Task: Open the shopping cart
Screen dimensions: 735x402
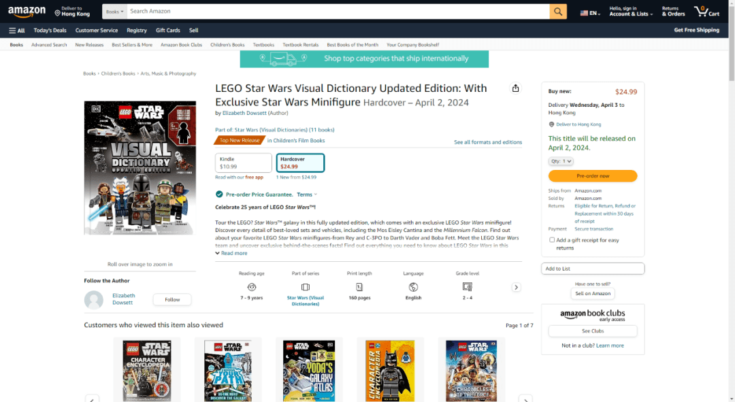Action: coord(706,12)
